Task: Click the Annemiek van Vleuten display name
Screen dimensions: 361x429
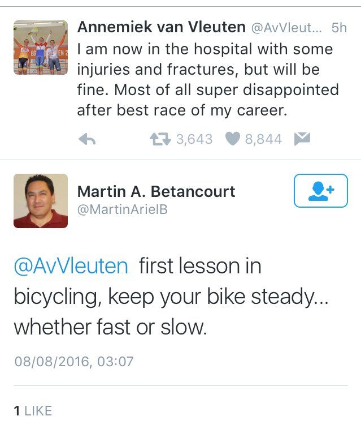Action: click(x=160, y=28)
